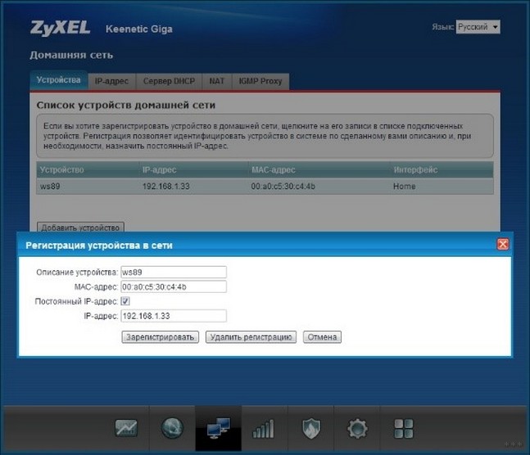The image size is (530, 455).
Task: Click the Удалить регистрацию button
Action: 251,337
